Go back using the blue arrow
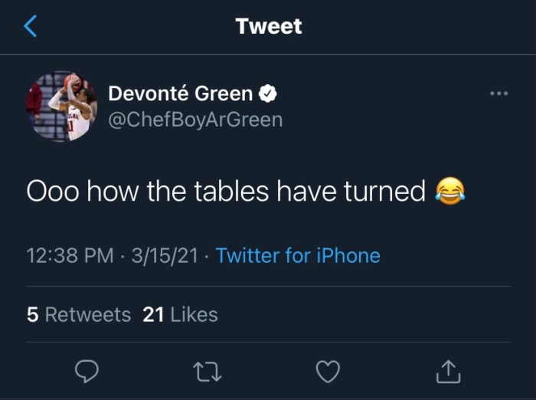Screen dimensions: 536x400 [31, 26]
